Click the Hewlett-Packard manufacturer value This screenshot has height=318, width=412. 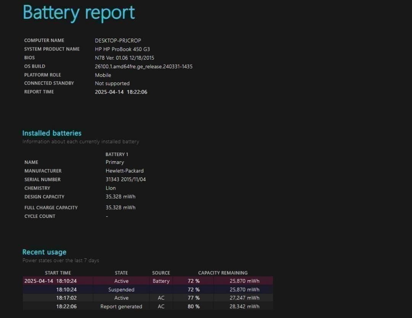pos(124,171)
